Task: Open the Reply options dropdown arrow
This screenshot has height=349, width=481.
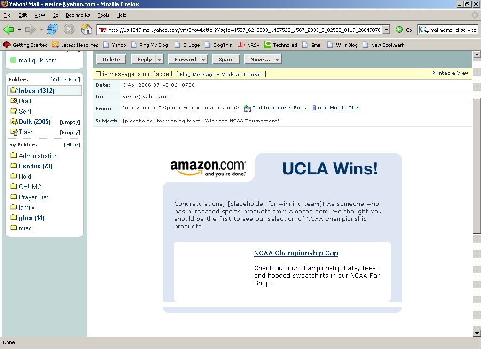Action: coord(160,60)
